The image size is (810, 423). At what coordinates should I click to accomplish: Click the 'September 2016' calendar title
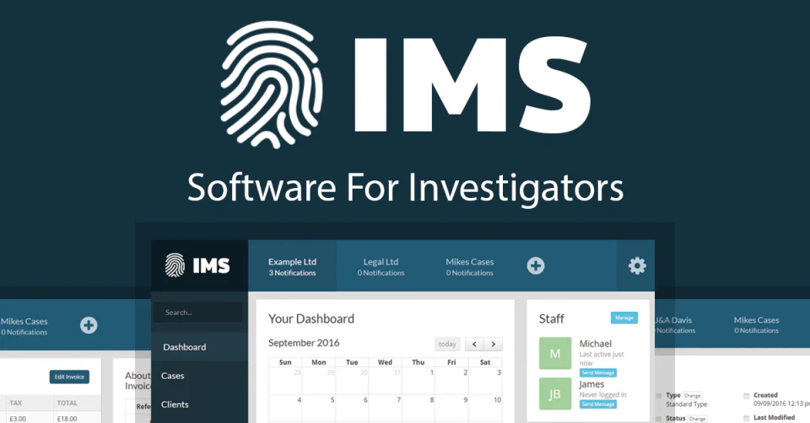pos(304,342)
